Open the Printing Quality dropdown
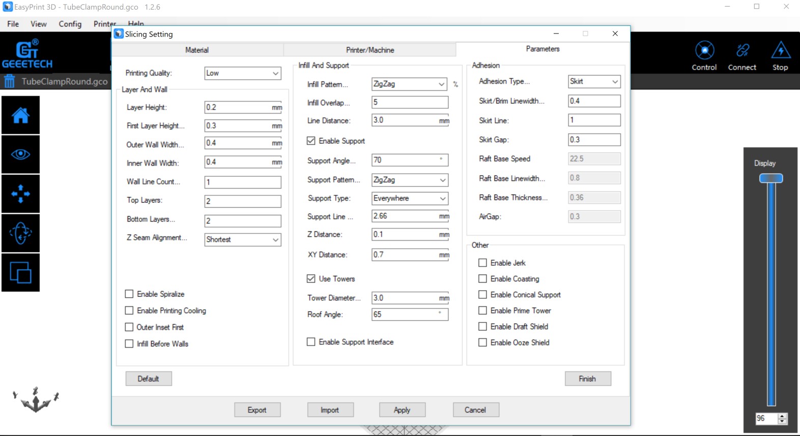800x436 pixels. pyautogui.click(x=242, y=73)
